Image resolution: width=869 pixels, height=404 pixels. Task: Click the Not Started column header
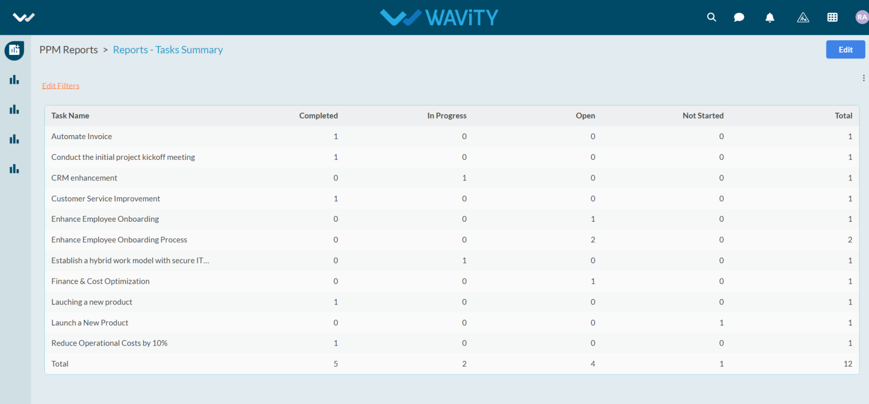click(x=703, y=116)
